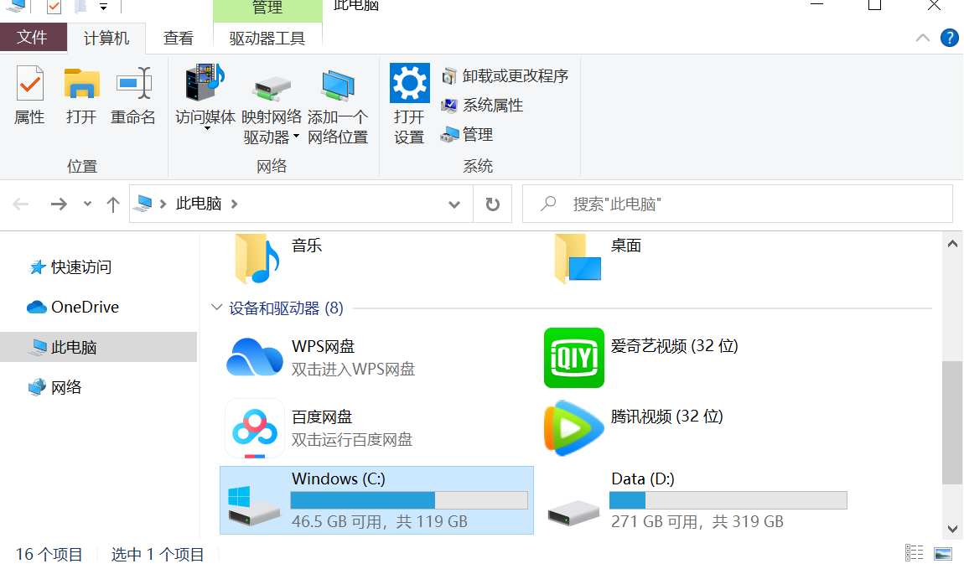Screen dimensions: 964x569
Task: Select the 音乐 folder icon
Action: (x=257, y=258)
